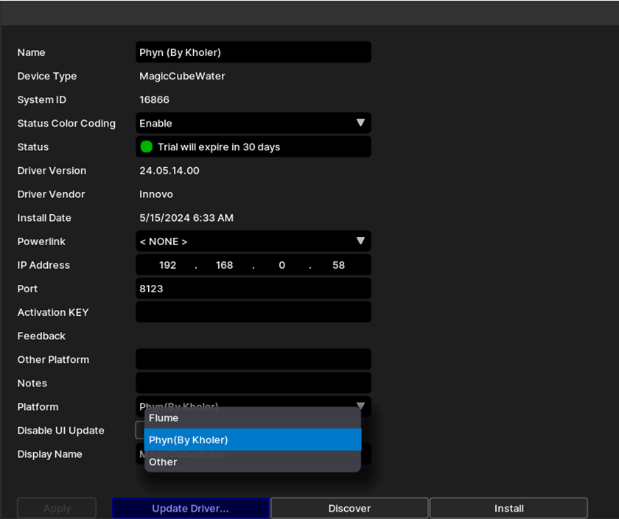Expand the Powerlink dropdown

(253, 241)
